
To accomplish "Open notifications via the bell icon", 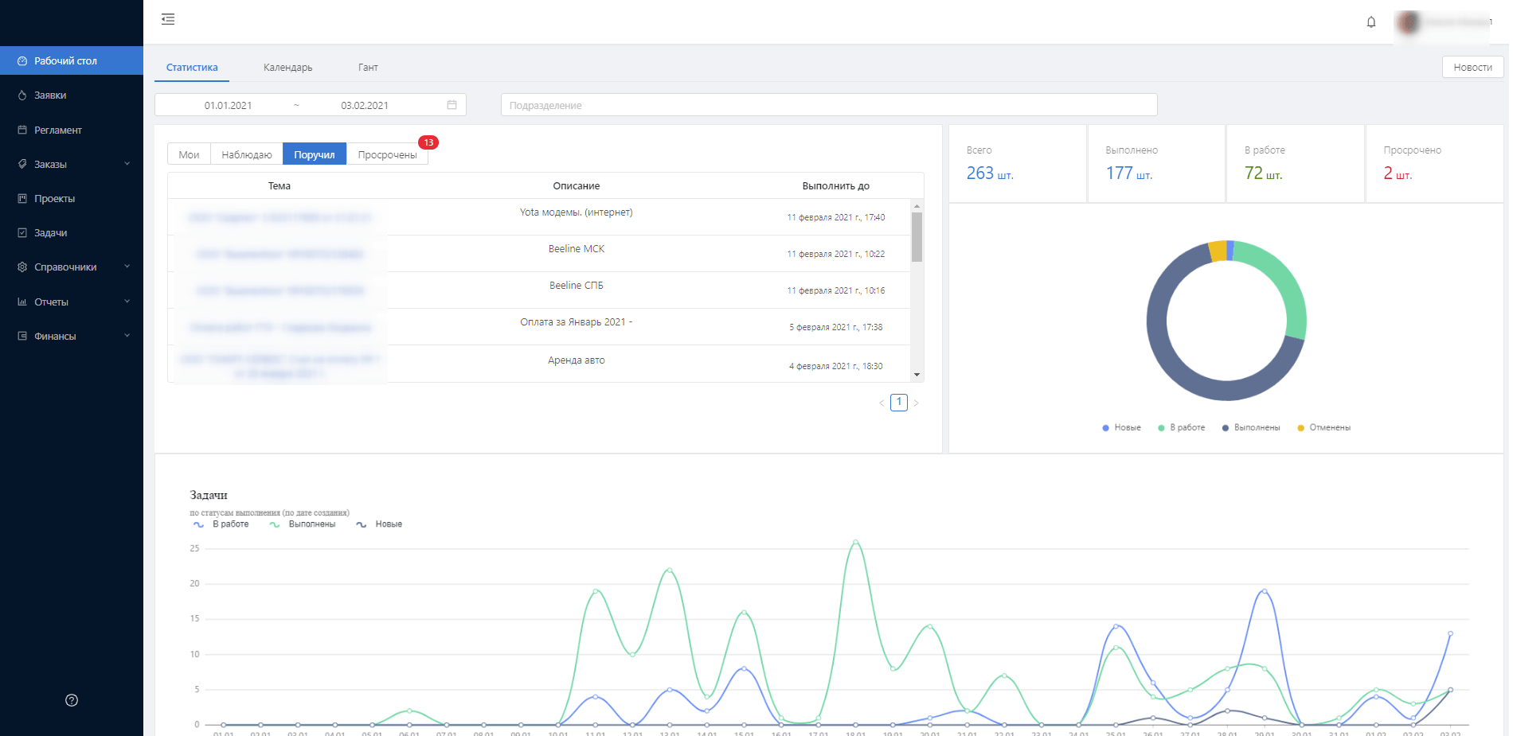I will [x=1371, y=22].
